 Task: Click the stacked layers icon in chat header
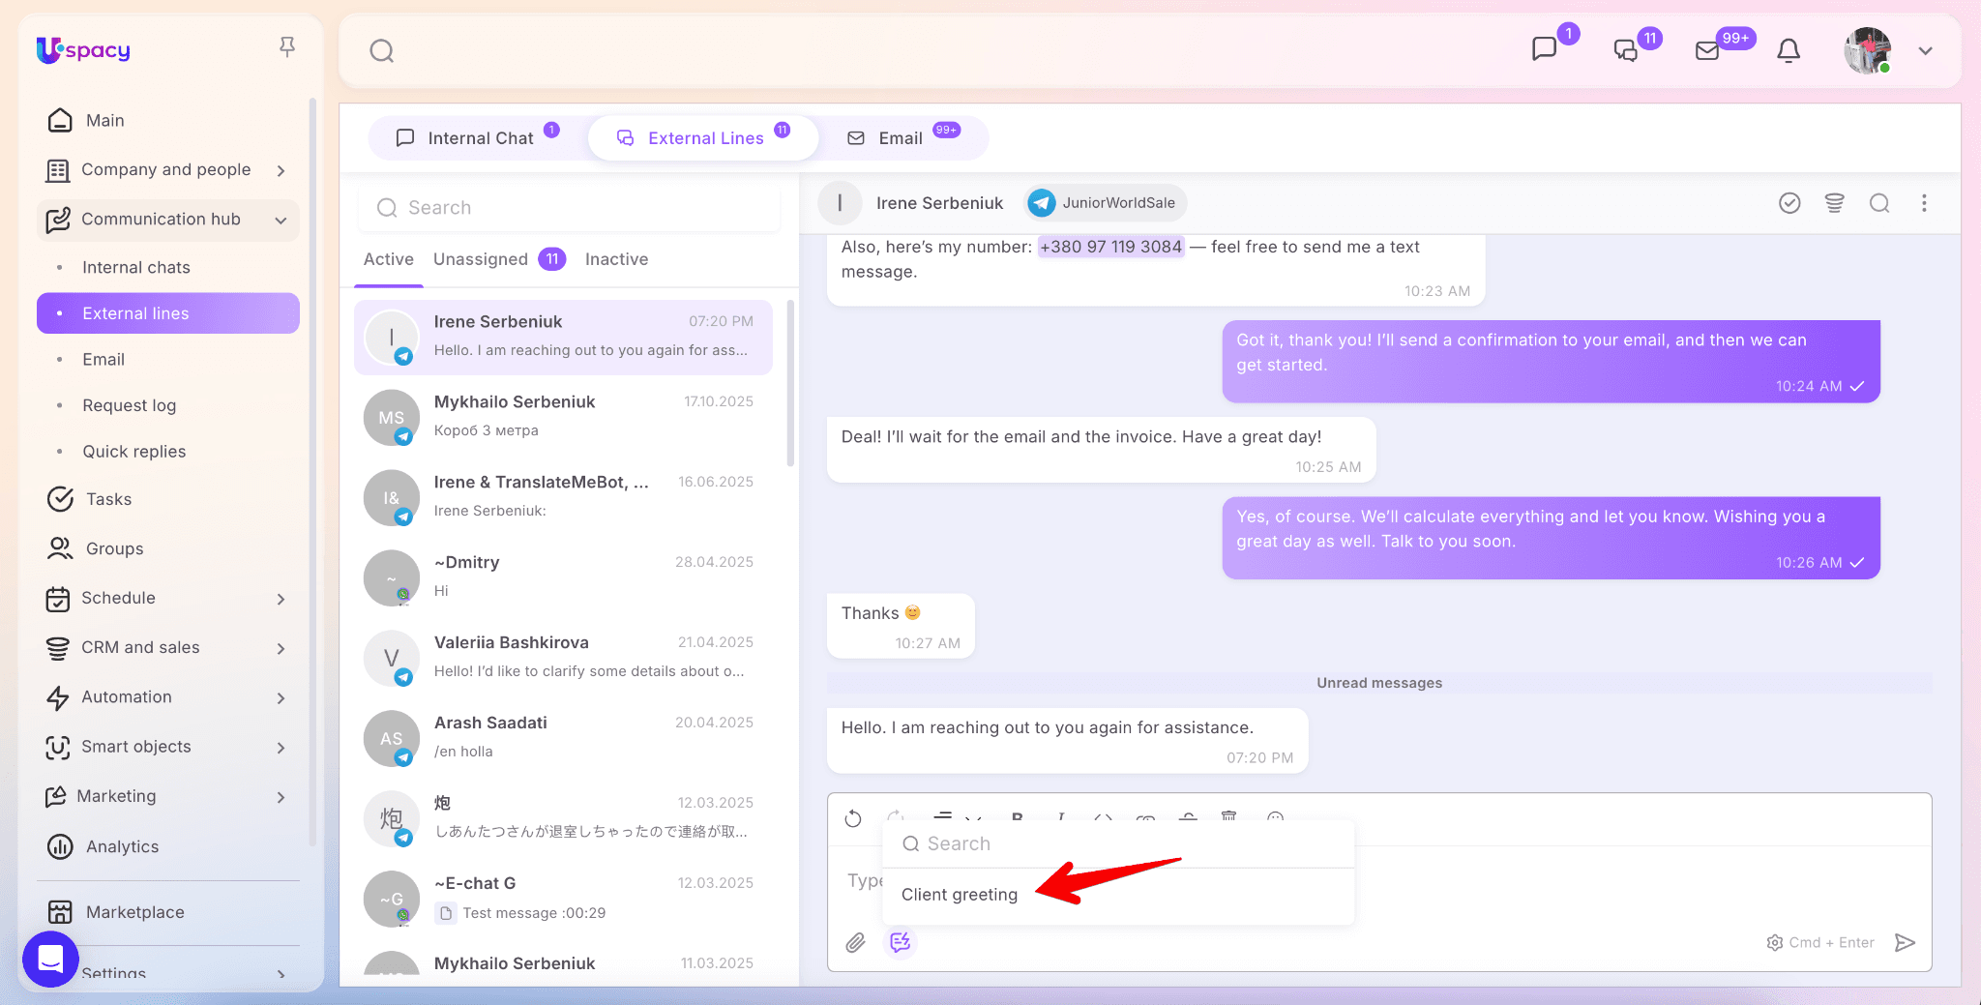click(1834, 203)
